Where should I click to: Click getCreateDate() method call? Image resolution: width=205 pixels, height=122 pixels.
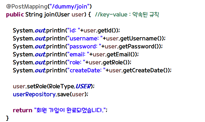[146, 70]
